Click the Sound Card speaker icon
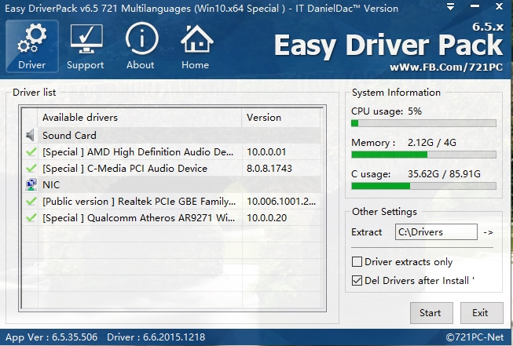Screen dimensions: 513x346 [30, 135]
